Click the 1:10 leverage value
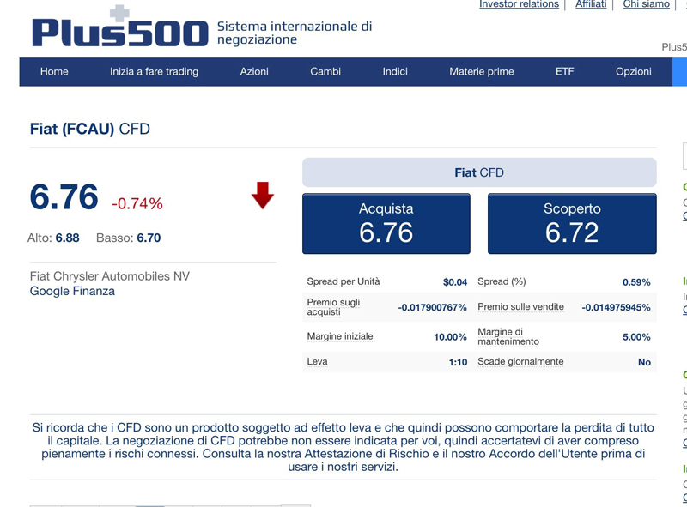This screenshot has height=507, width=687. click(x=458, y=362)
